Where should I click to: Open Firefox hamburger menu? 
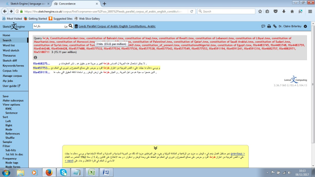[310, 11]
